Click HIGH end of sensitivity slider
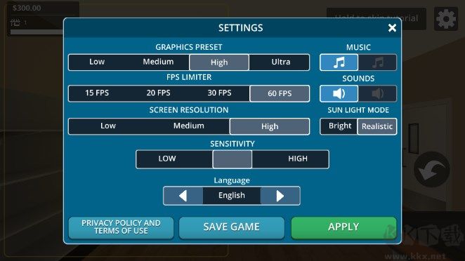465x261 pixels. [x=298, y=159]
